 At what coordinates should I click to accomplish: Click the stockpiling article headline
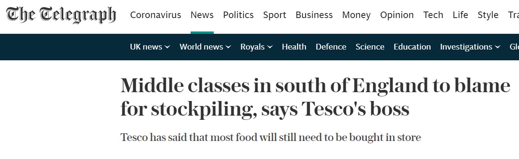(315, 97)
